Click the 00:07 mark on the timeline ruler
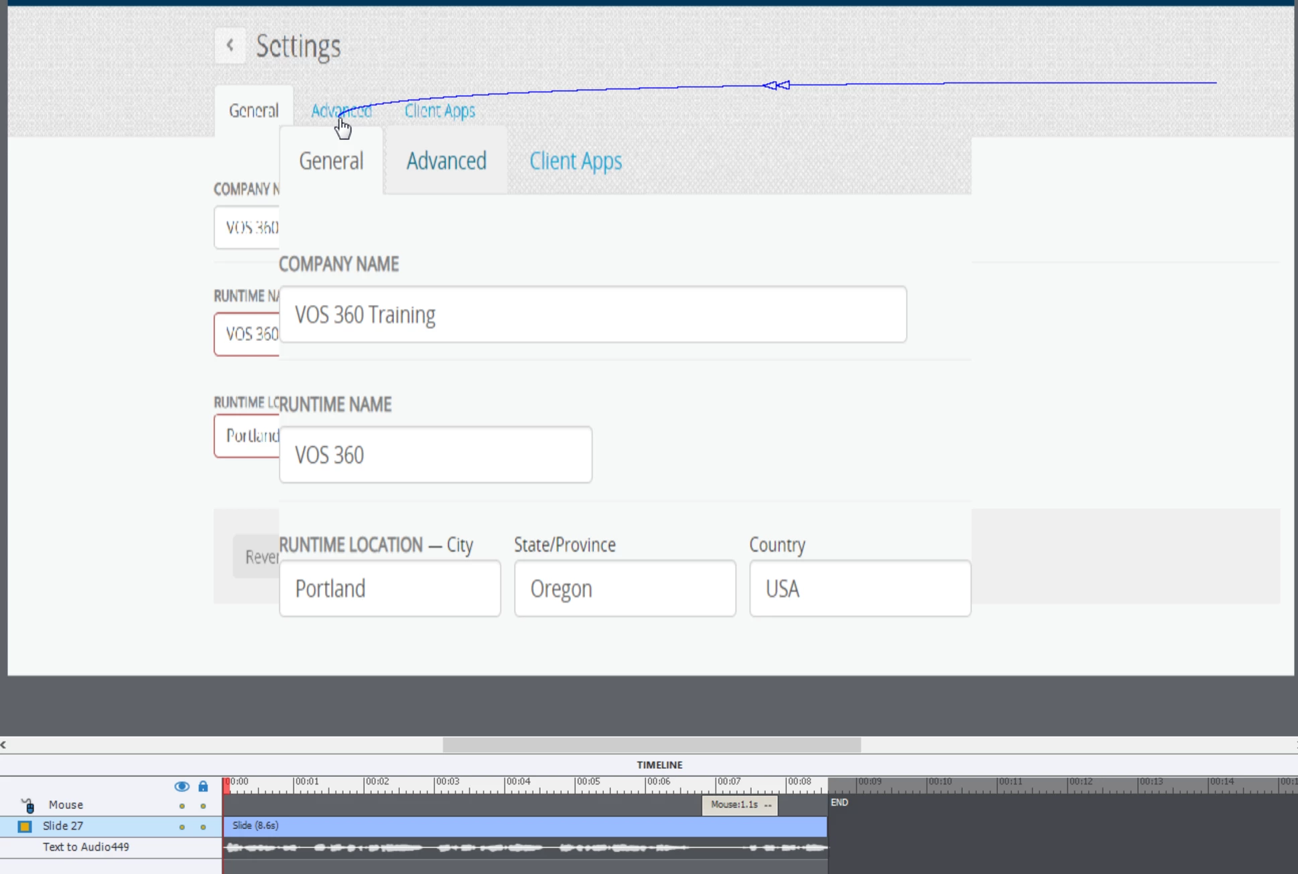 point(729,782)
